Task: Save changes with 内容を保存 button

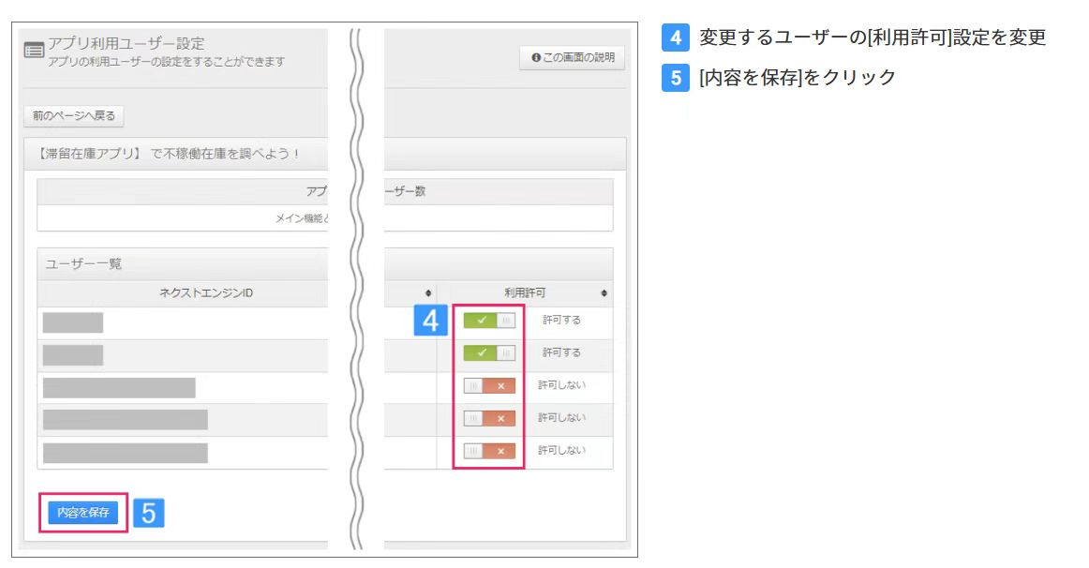Action: [x=83, y=513]
